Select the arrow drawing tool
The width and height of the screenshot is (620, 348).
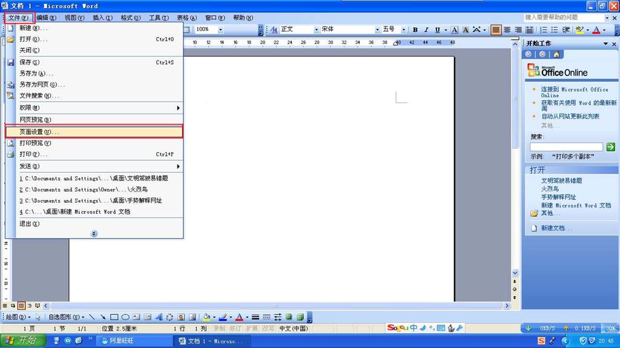point(103,317)
